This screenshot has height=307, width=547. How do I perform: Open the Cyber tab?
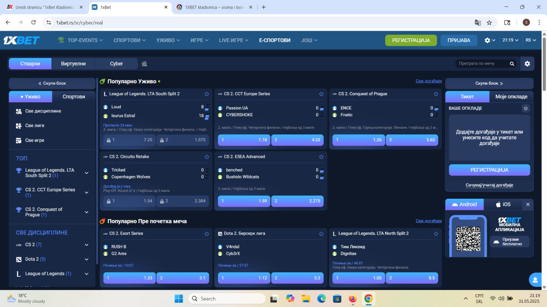point(116,64)
